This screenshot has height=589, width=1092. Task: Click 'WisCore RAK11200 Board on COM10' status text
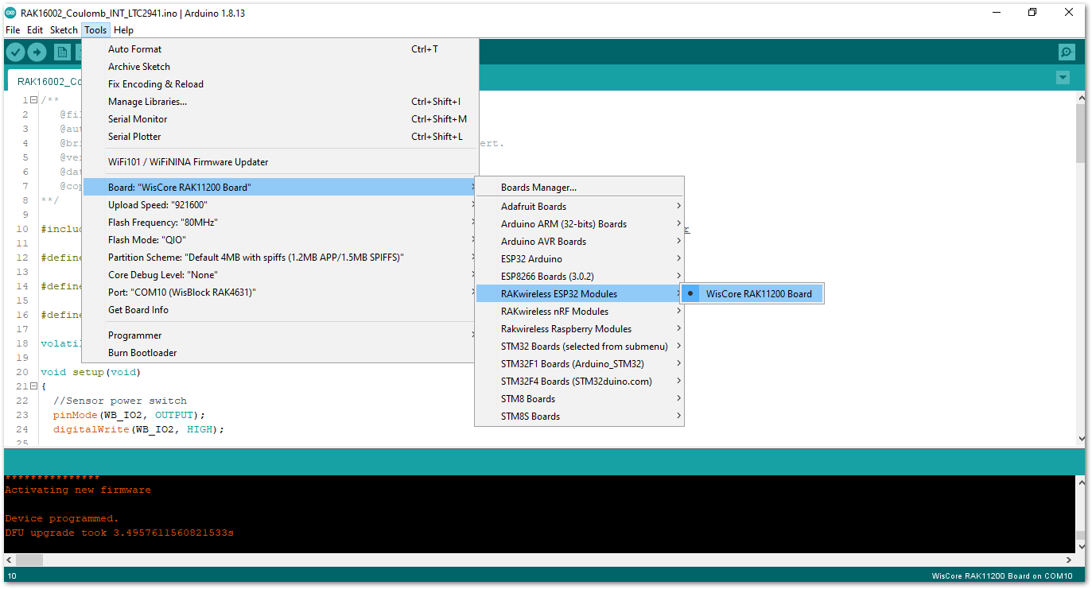tap(1002, 576)
